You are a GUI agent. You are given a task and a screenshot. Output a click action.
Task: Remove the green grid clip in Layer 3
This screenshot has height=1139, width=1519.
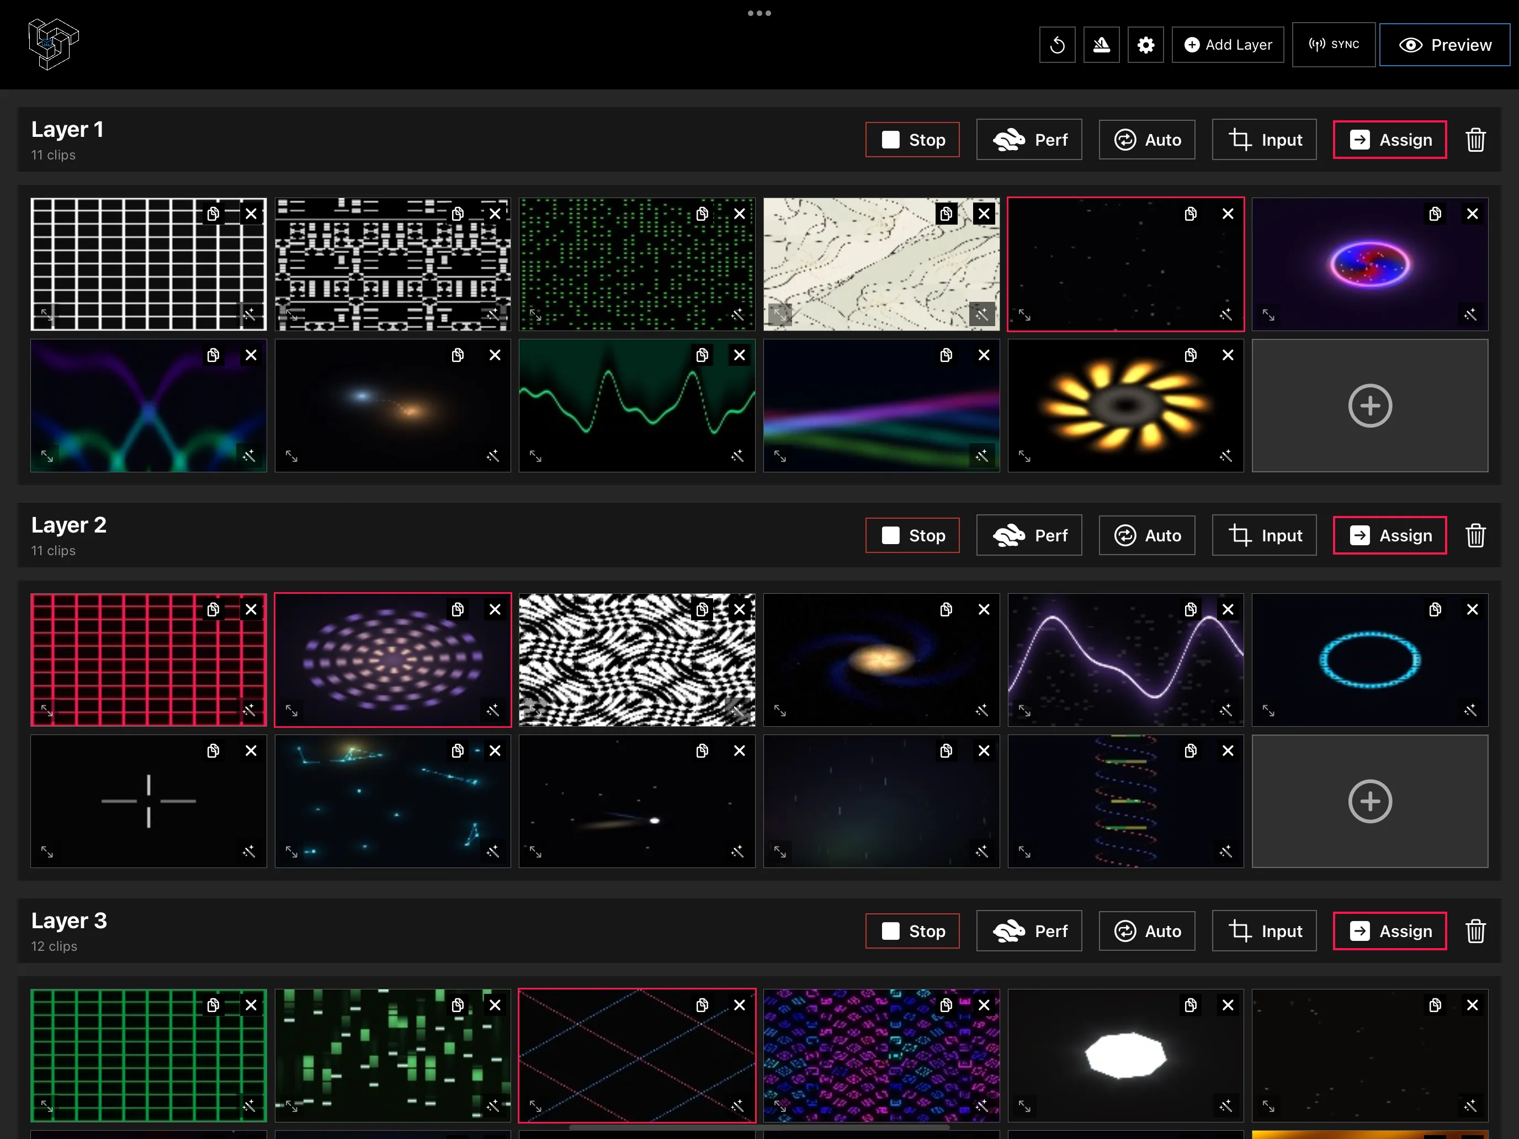251,1005
